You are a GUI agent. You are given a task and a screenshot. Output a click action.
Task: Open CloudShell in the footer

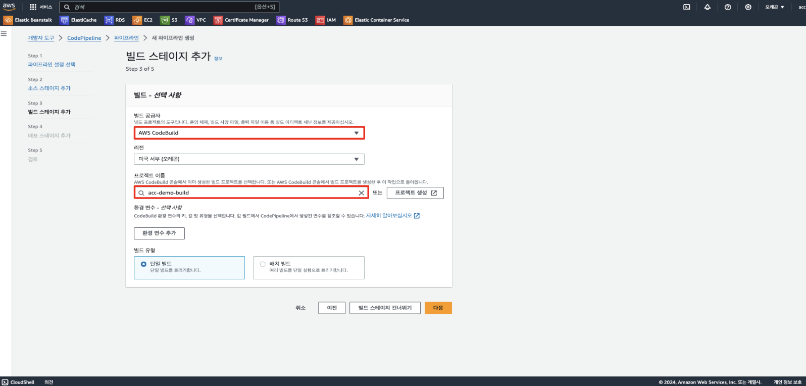click(x=18, y=382)
